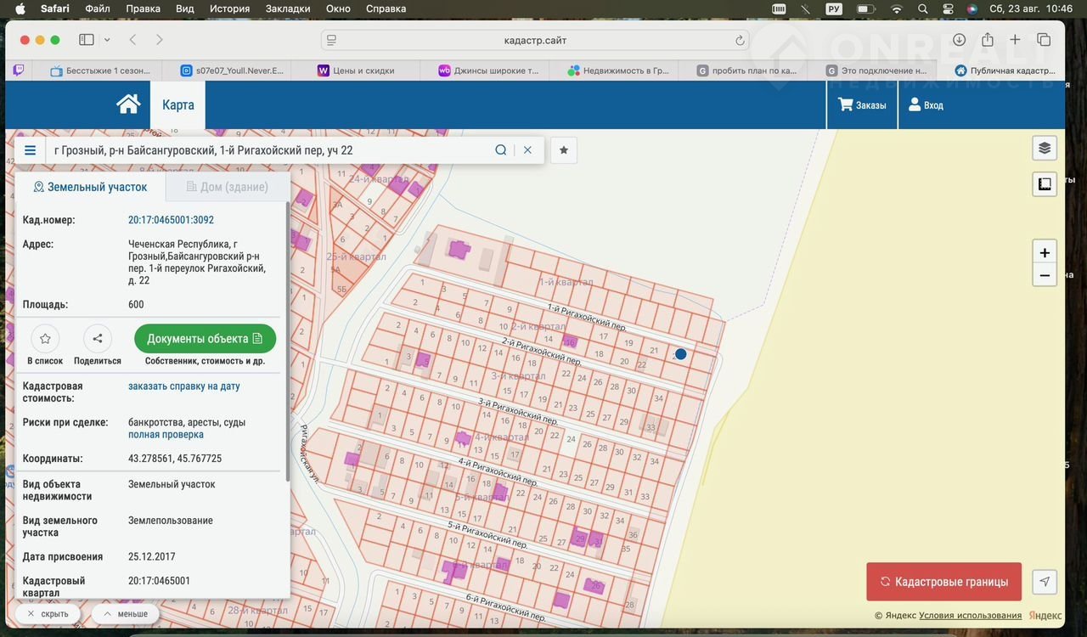
Task: Toggle Кадастровые границы red button
Action: (943, 582)
